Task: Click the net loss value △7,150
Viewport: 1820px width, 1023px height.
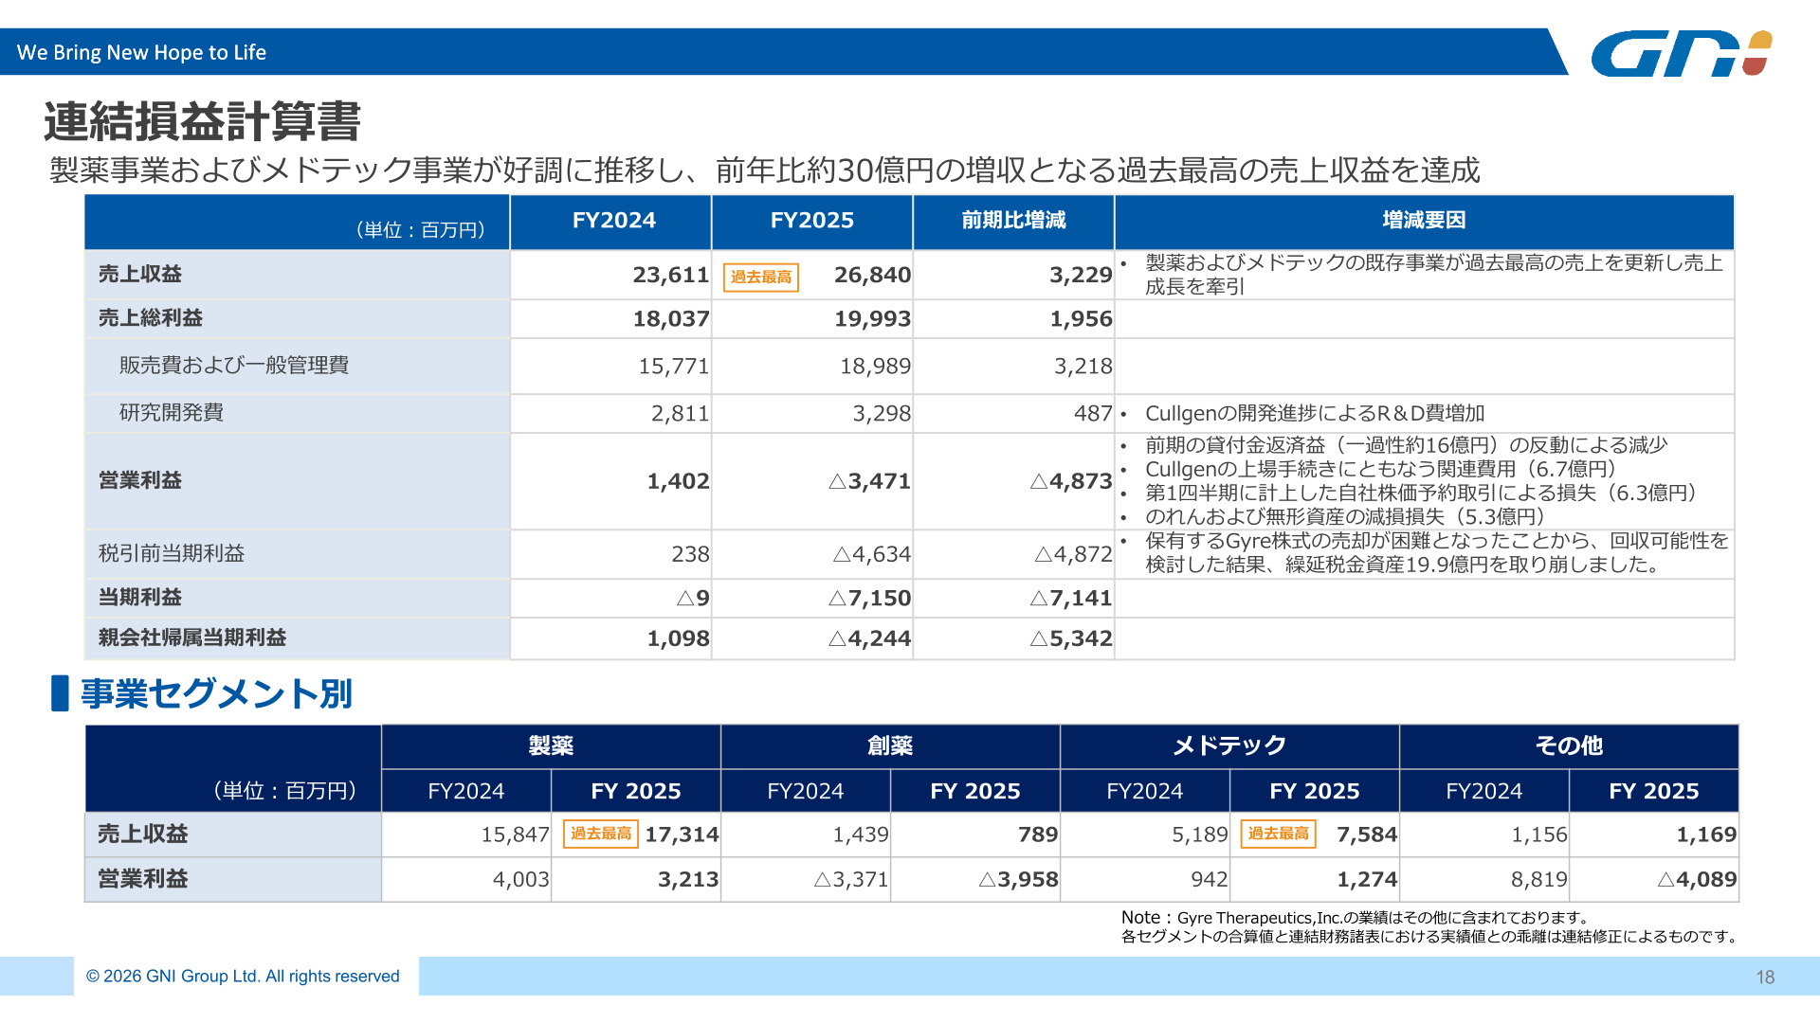Action: pyautogui.click(x=869, y=598)
